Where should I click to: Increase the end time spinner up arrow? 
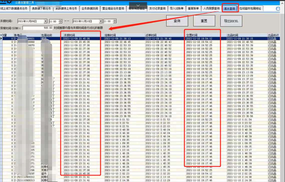[x=115, y=20]
